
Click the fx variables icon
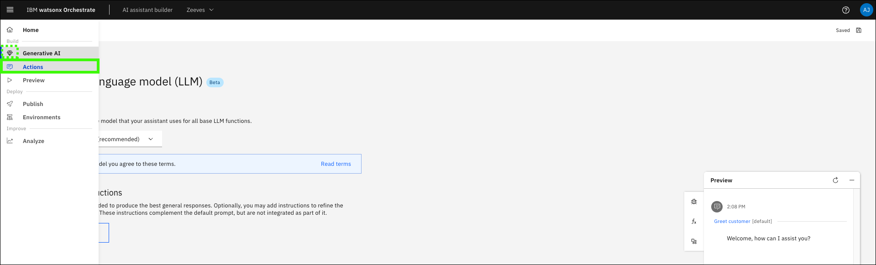694,222
